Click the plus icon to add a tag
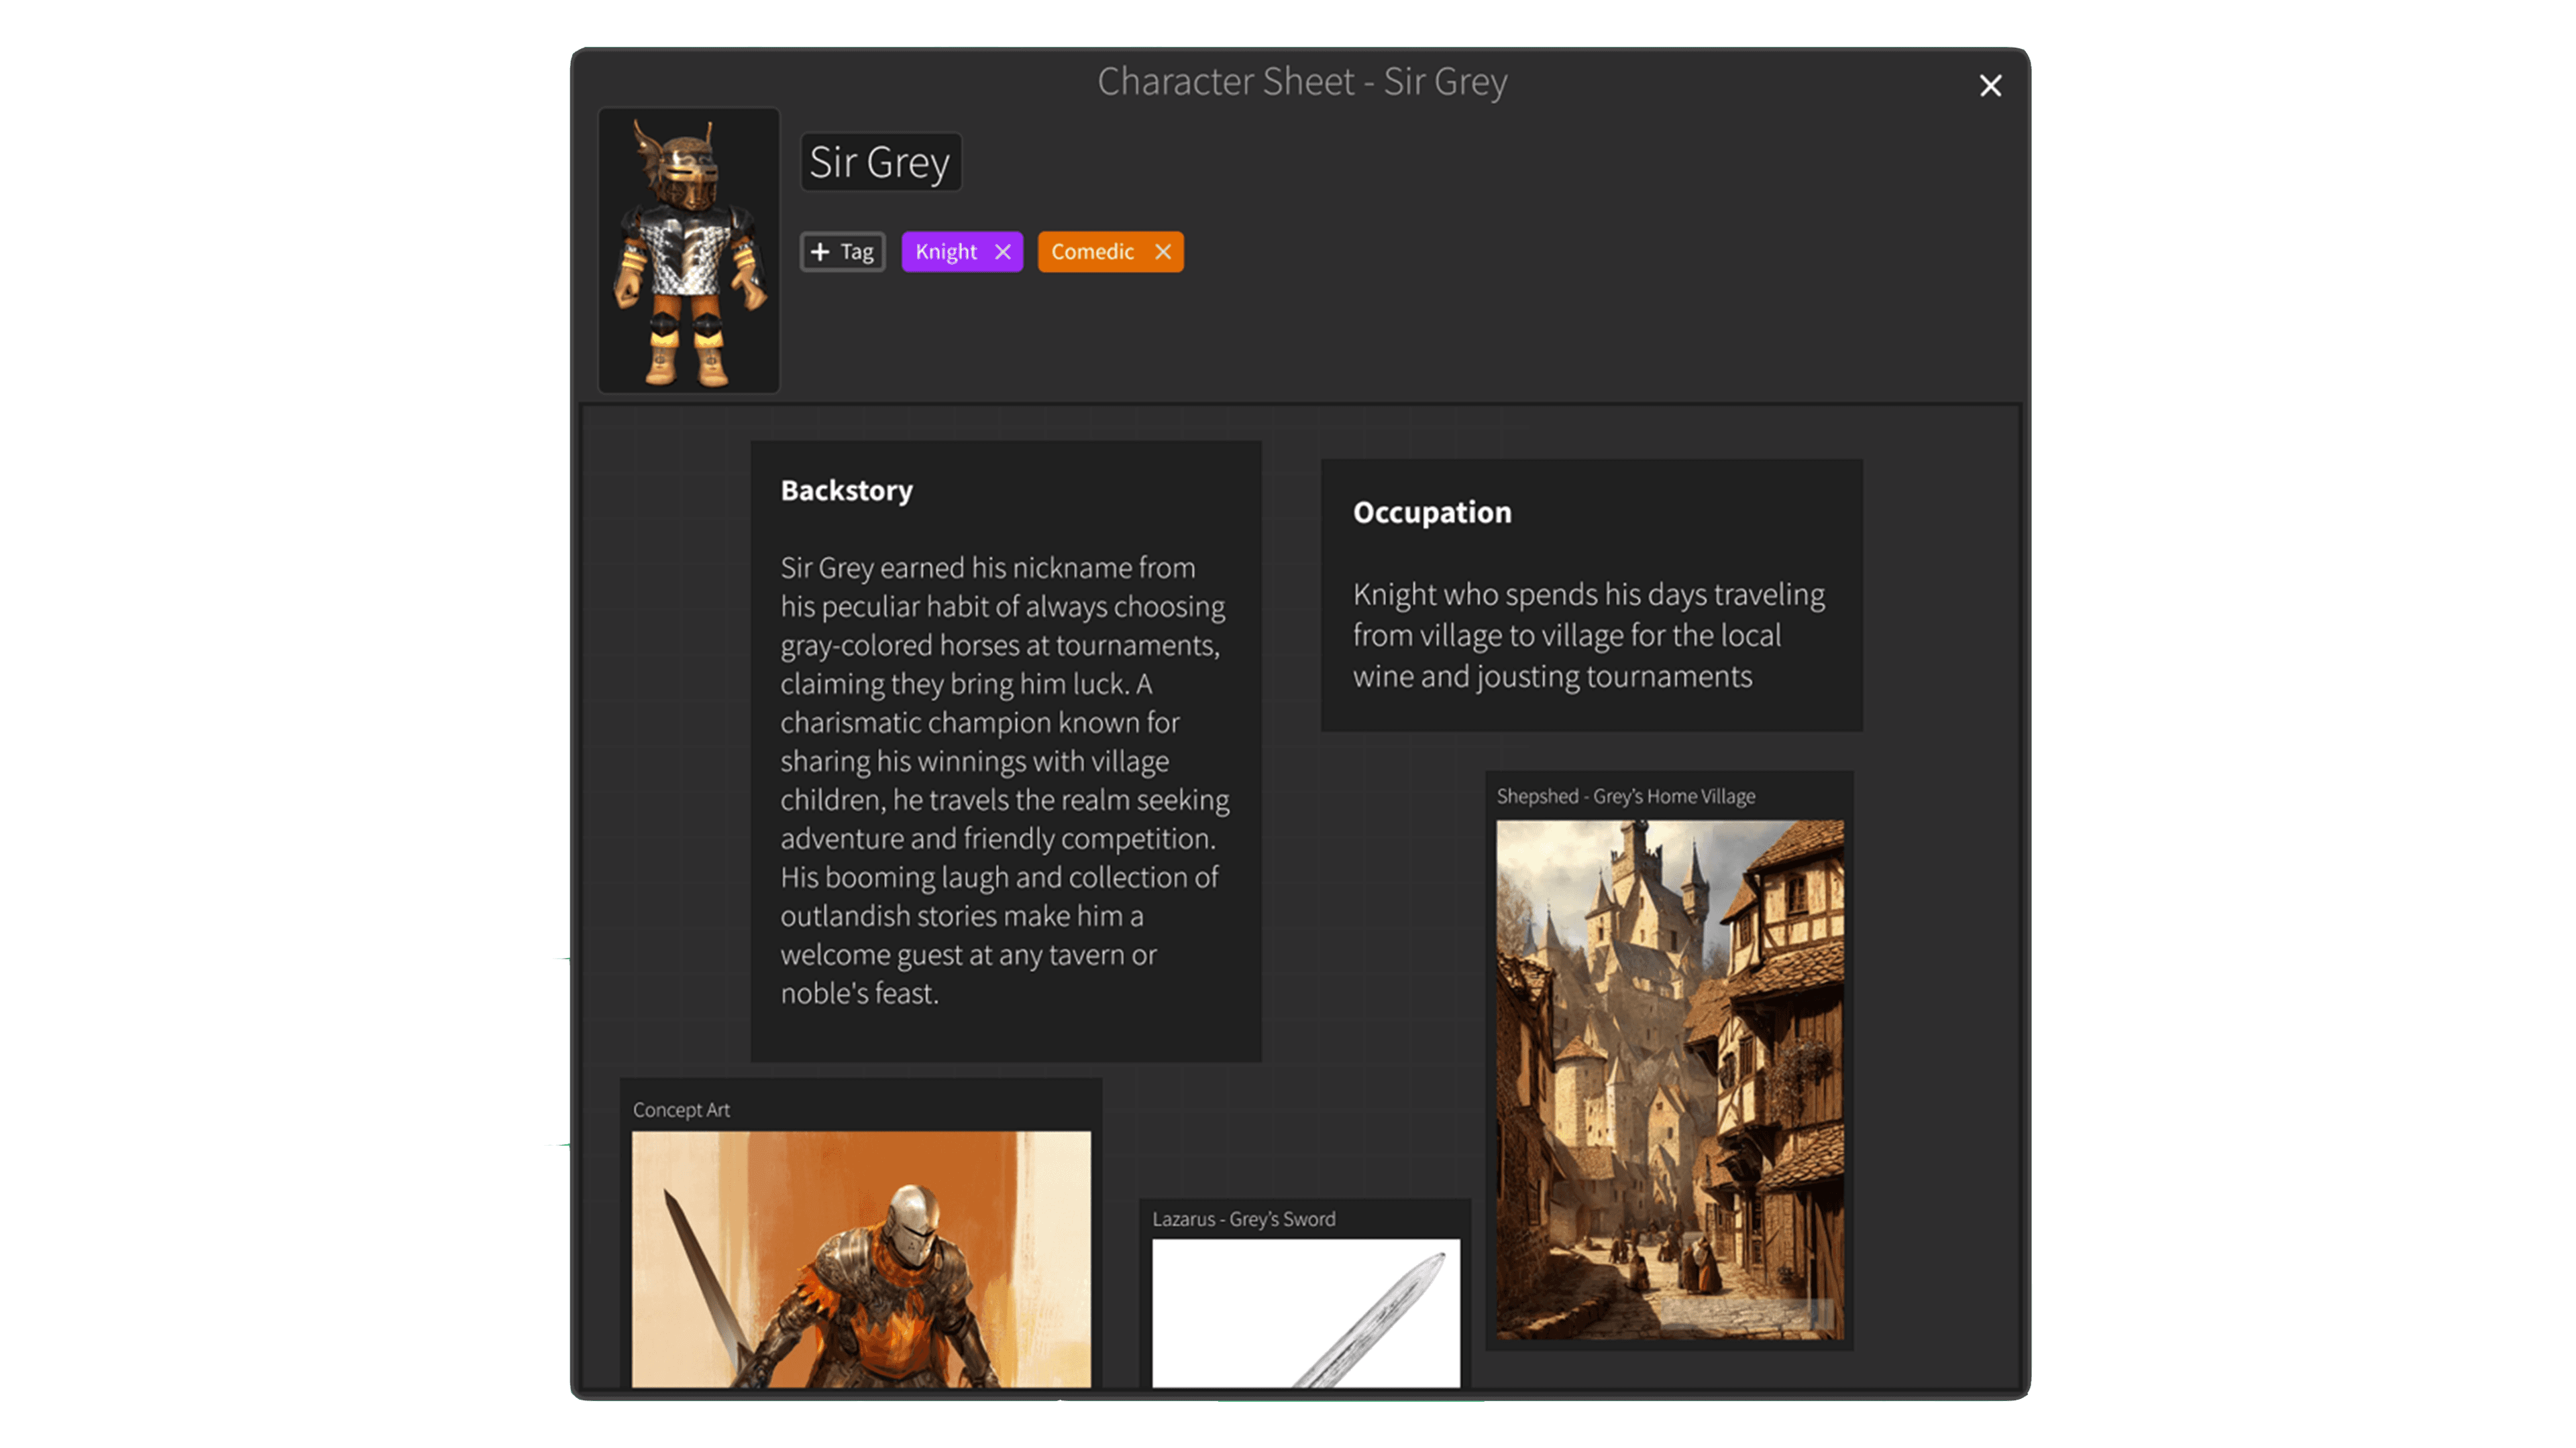 pos(820,252)
